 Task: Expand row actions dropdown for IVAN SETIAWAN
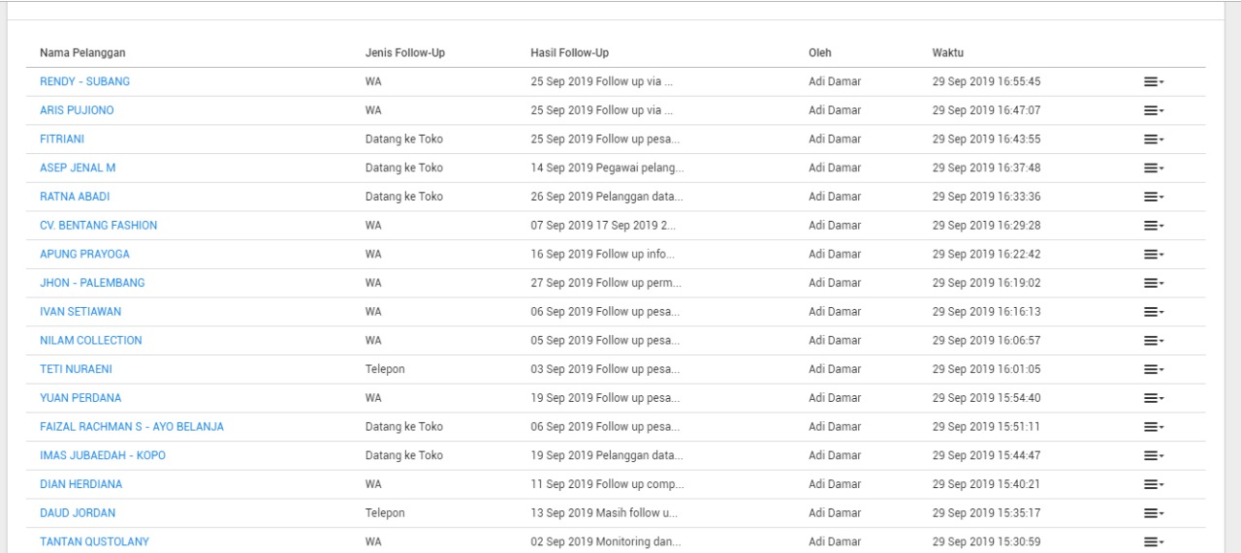coord(1153,312)
